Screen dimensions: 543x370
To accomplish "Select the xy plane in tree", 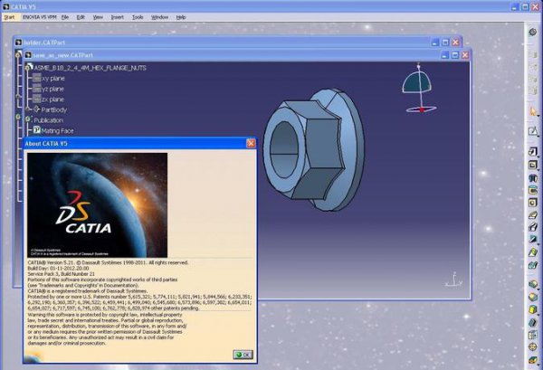I will click(53, 79).
